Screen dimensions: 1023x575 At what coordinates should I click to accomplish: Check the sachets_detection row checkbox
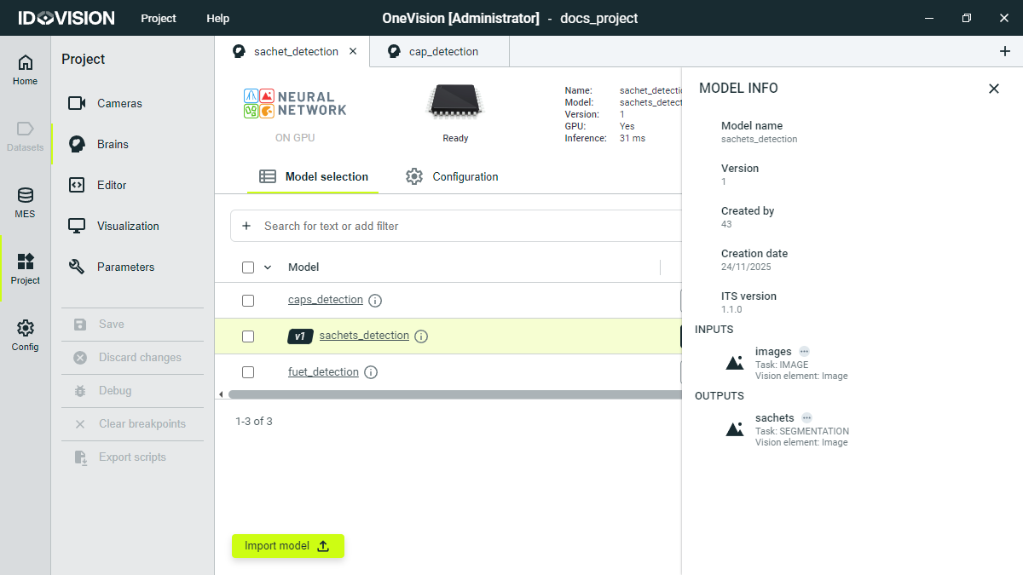pyautogui.click(x=248, y=336)
